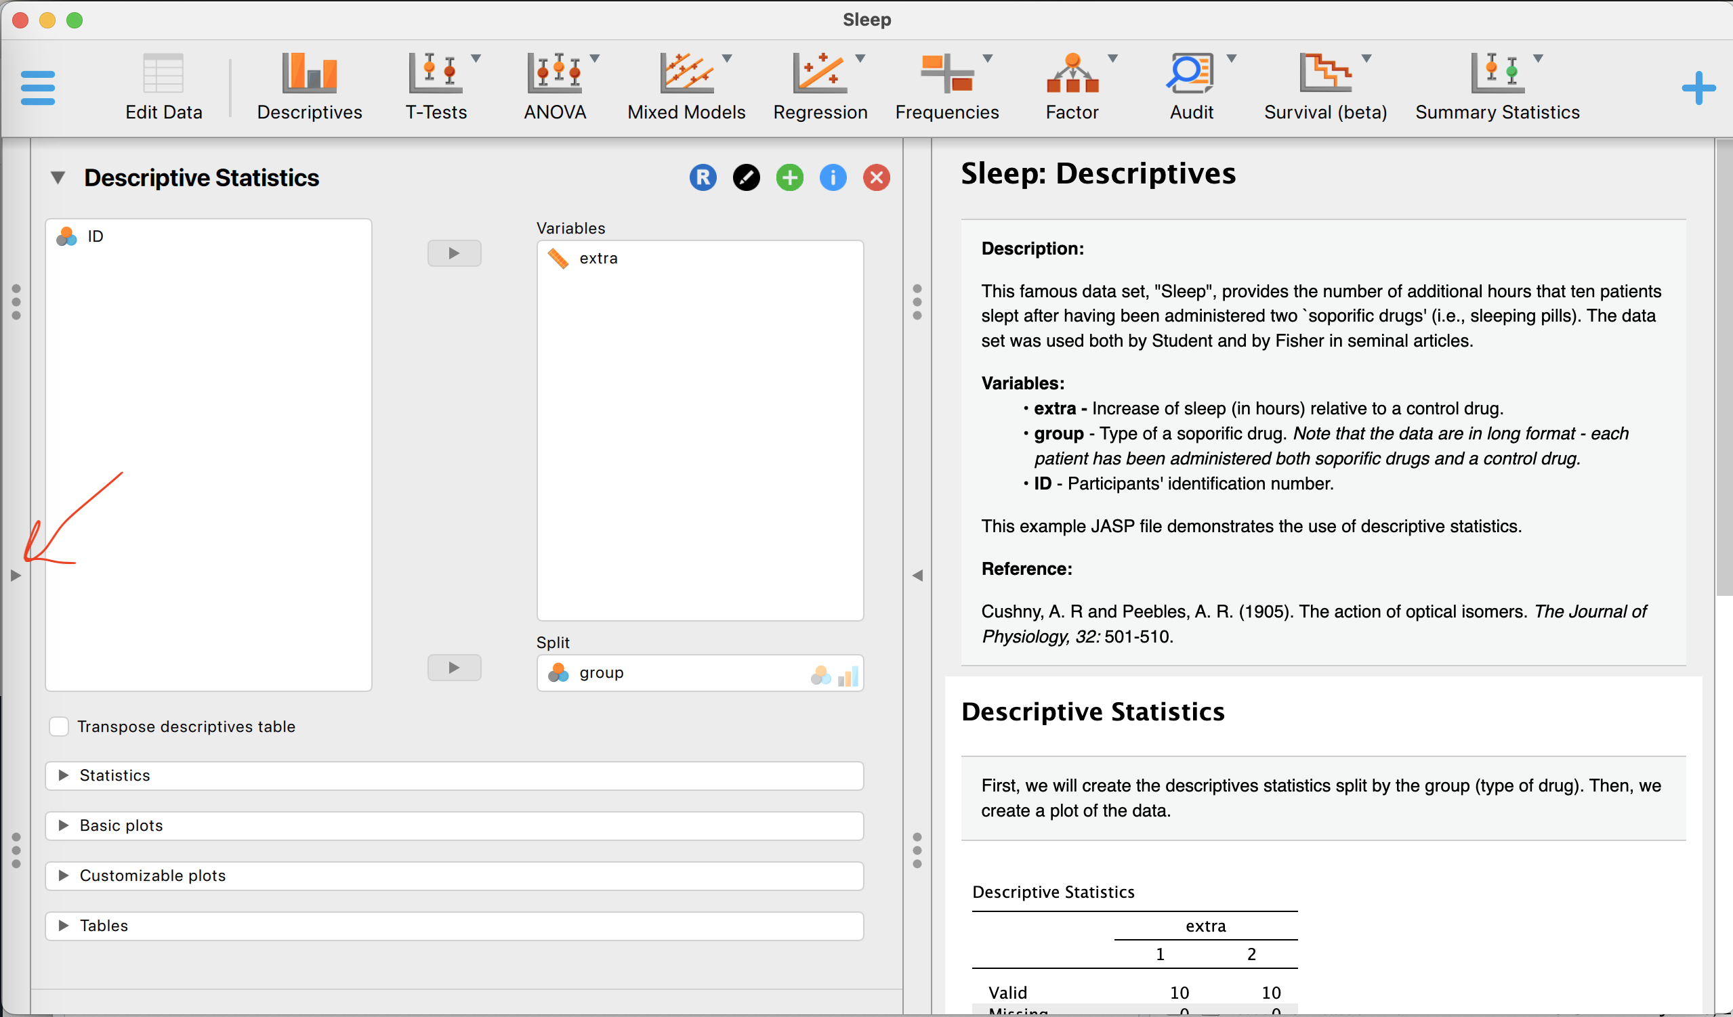Viewport: 1733px width, 1017px height.
Task: Open the T-Tests dropdown arrow
Action: 476,58
